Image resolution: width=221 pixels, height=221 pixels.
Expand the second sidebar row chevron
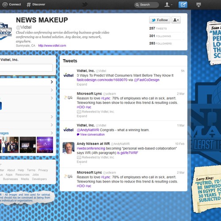(52, 90)
